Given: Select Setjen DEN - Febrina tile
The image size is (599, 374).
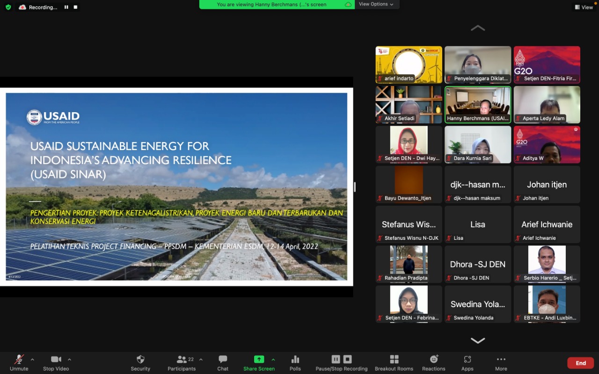Looking at the screenshot, I should pyautogui.click(x=409, y=304).
